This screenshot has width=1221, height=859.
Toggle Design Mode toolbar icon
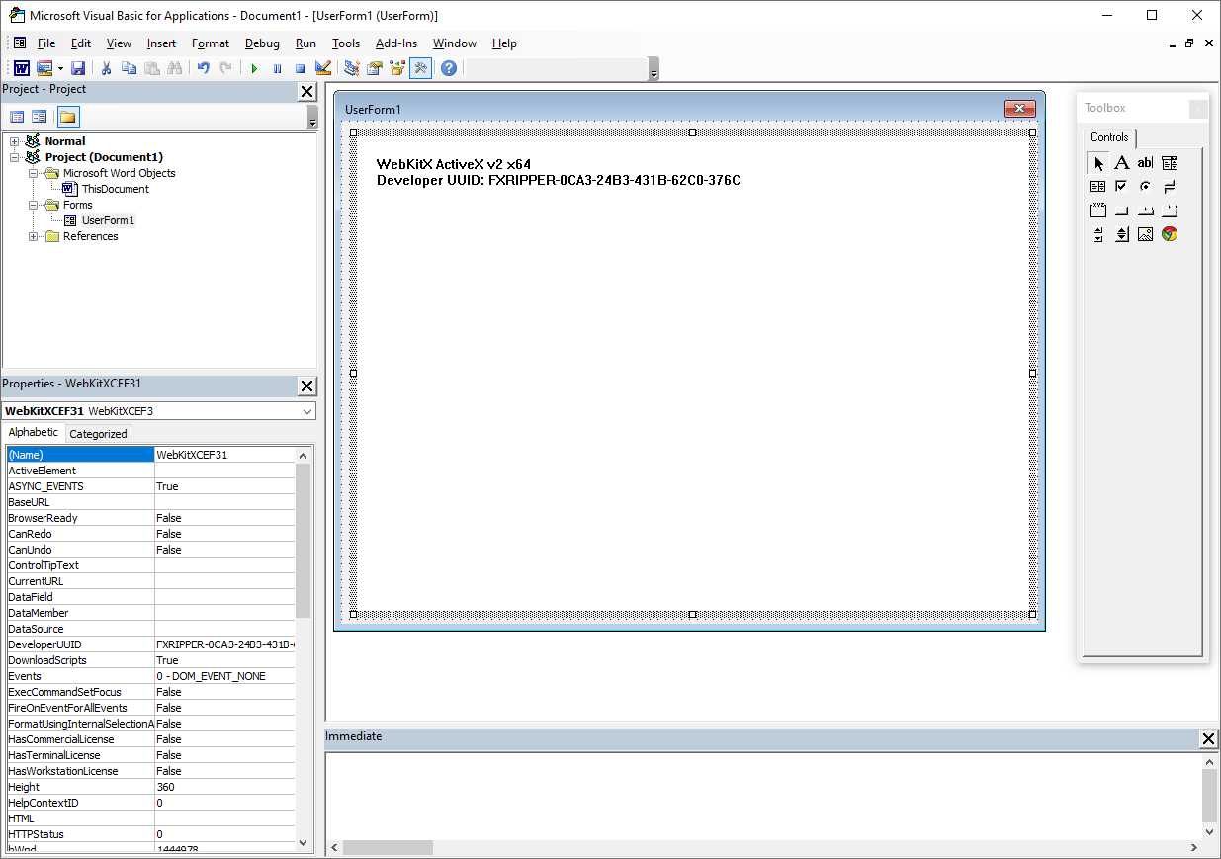(x=323, y=68)
